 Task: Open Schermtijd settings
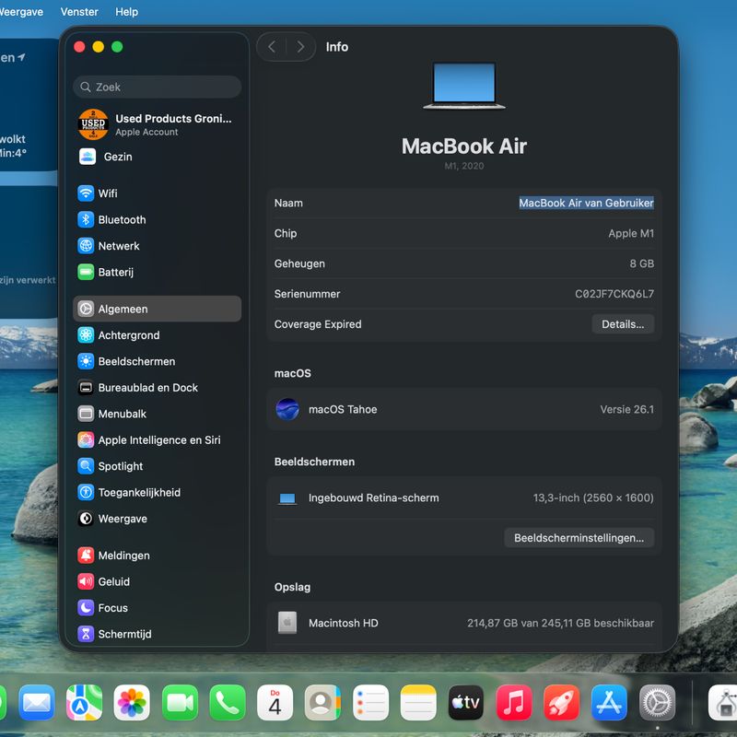pos(124,634)
